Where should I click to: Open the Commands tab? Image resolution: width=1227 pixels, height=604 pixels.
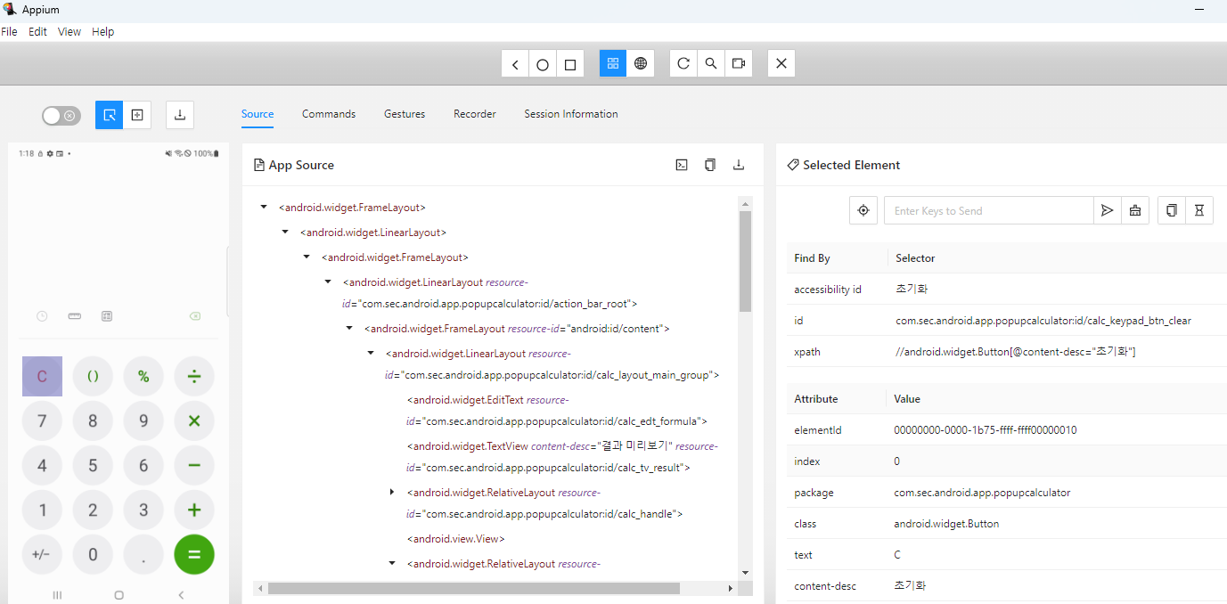[329, 114]
